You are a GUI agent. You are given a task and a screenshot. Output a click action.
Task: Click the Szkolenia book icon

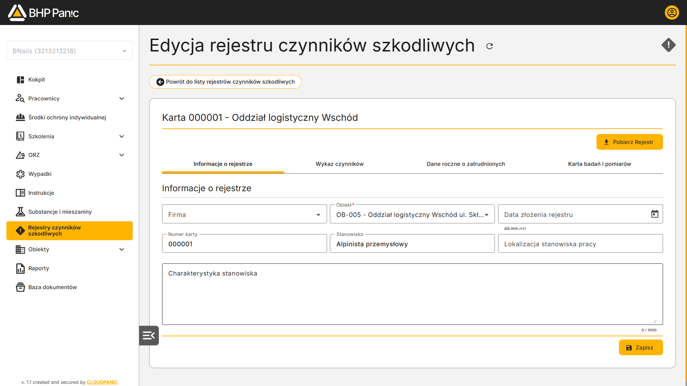point(20,136)
